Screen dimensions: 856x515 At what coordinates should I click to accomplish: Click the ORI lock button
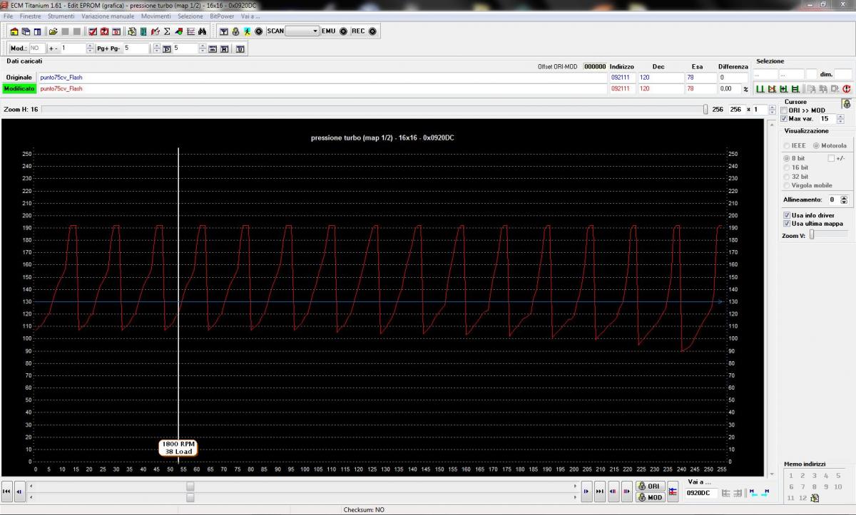coord(650,486)
